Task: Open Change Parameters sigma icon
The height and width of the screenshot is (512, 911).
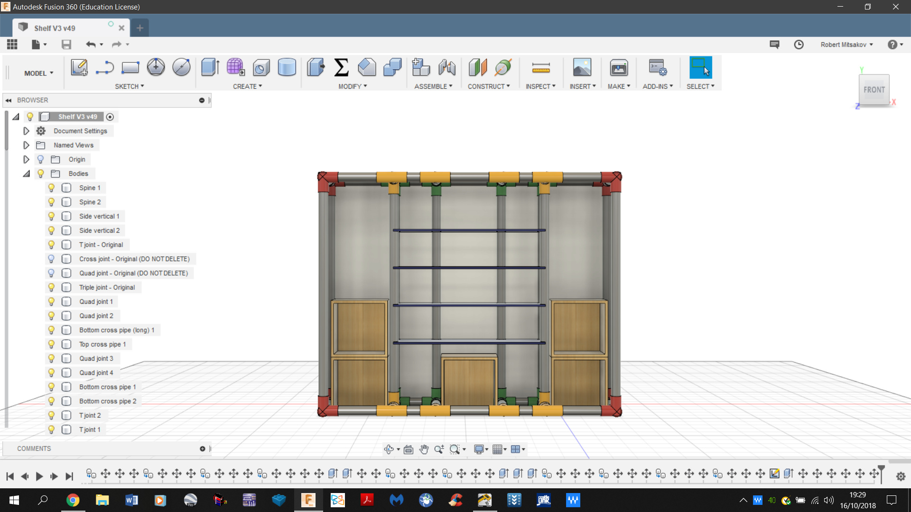Action: coord(341,67)
